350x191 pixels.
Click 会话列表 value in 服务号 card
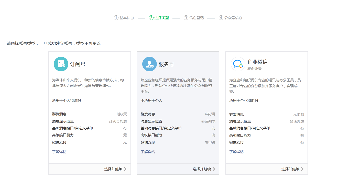coord(208,121)
